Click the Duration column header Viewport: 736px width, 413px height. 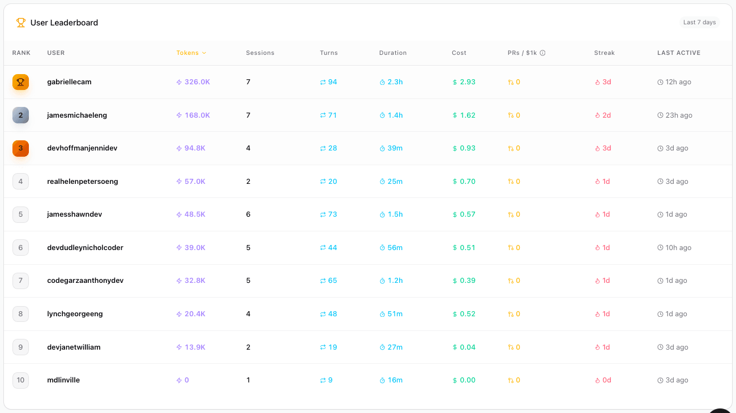[393, 53]
